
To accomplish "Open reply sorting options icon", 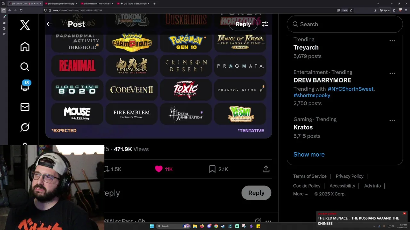I will [265, 24].
